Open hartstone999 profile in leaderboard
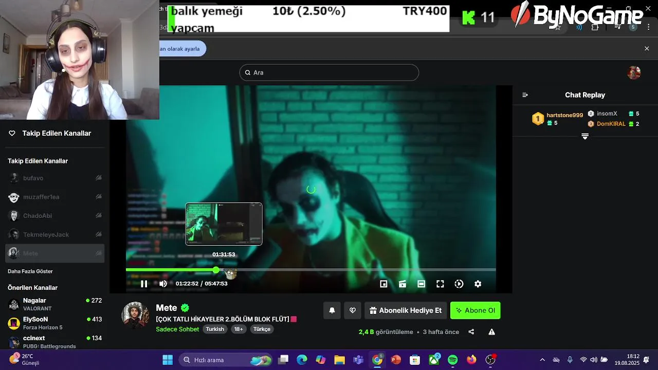The width and height of the screenshot is (658, 370). pos(564,115)
